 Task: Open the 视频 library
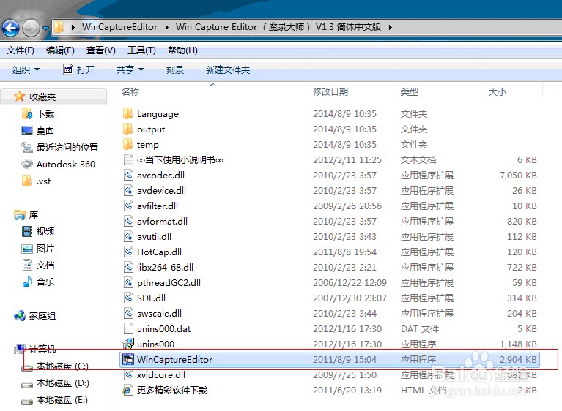(38, 231)
